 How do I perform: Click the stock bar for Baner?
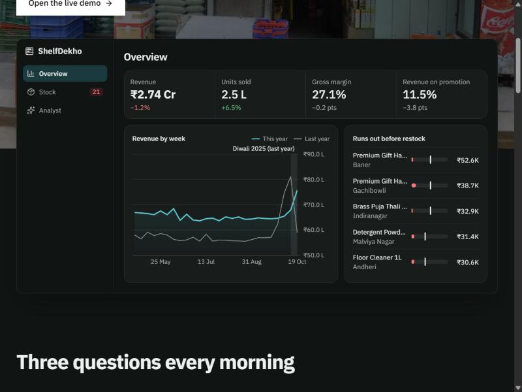pos(429,160)
